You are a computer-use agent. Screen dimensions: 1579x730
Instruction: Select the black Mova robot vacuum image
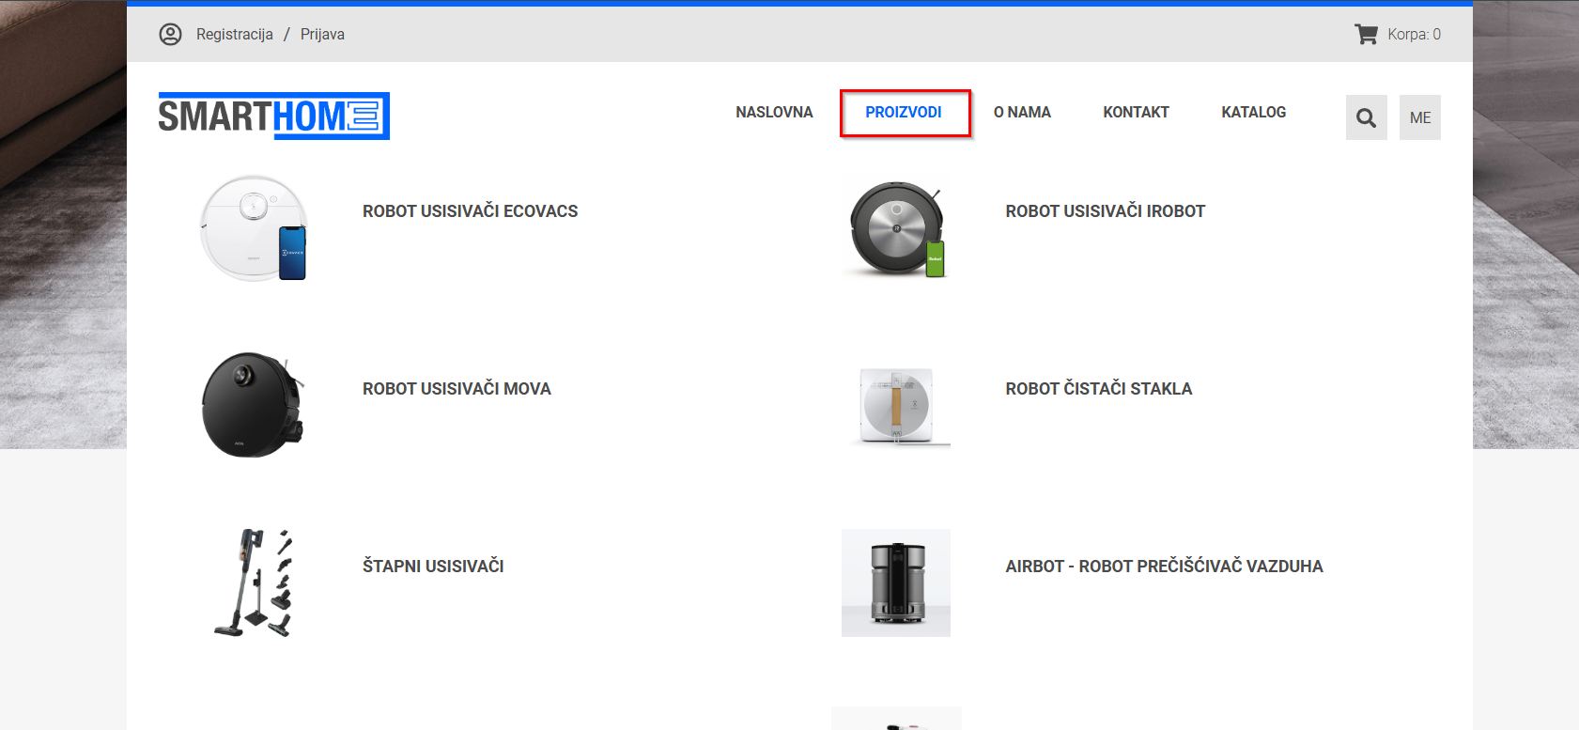pos(254,405)
